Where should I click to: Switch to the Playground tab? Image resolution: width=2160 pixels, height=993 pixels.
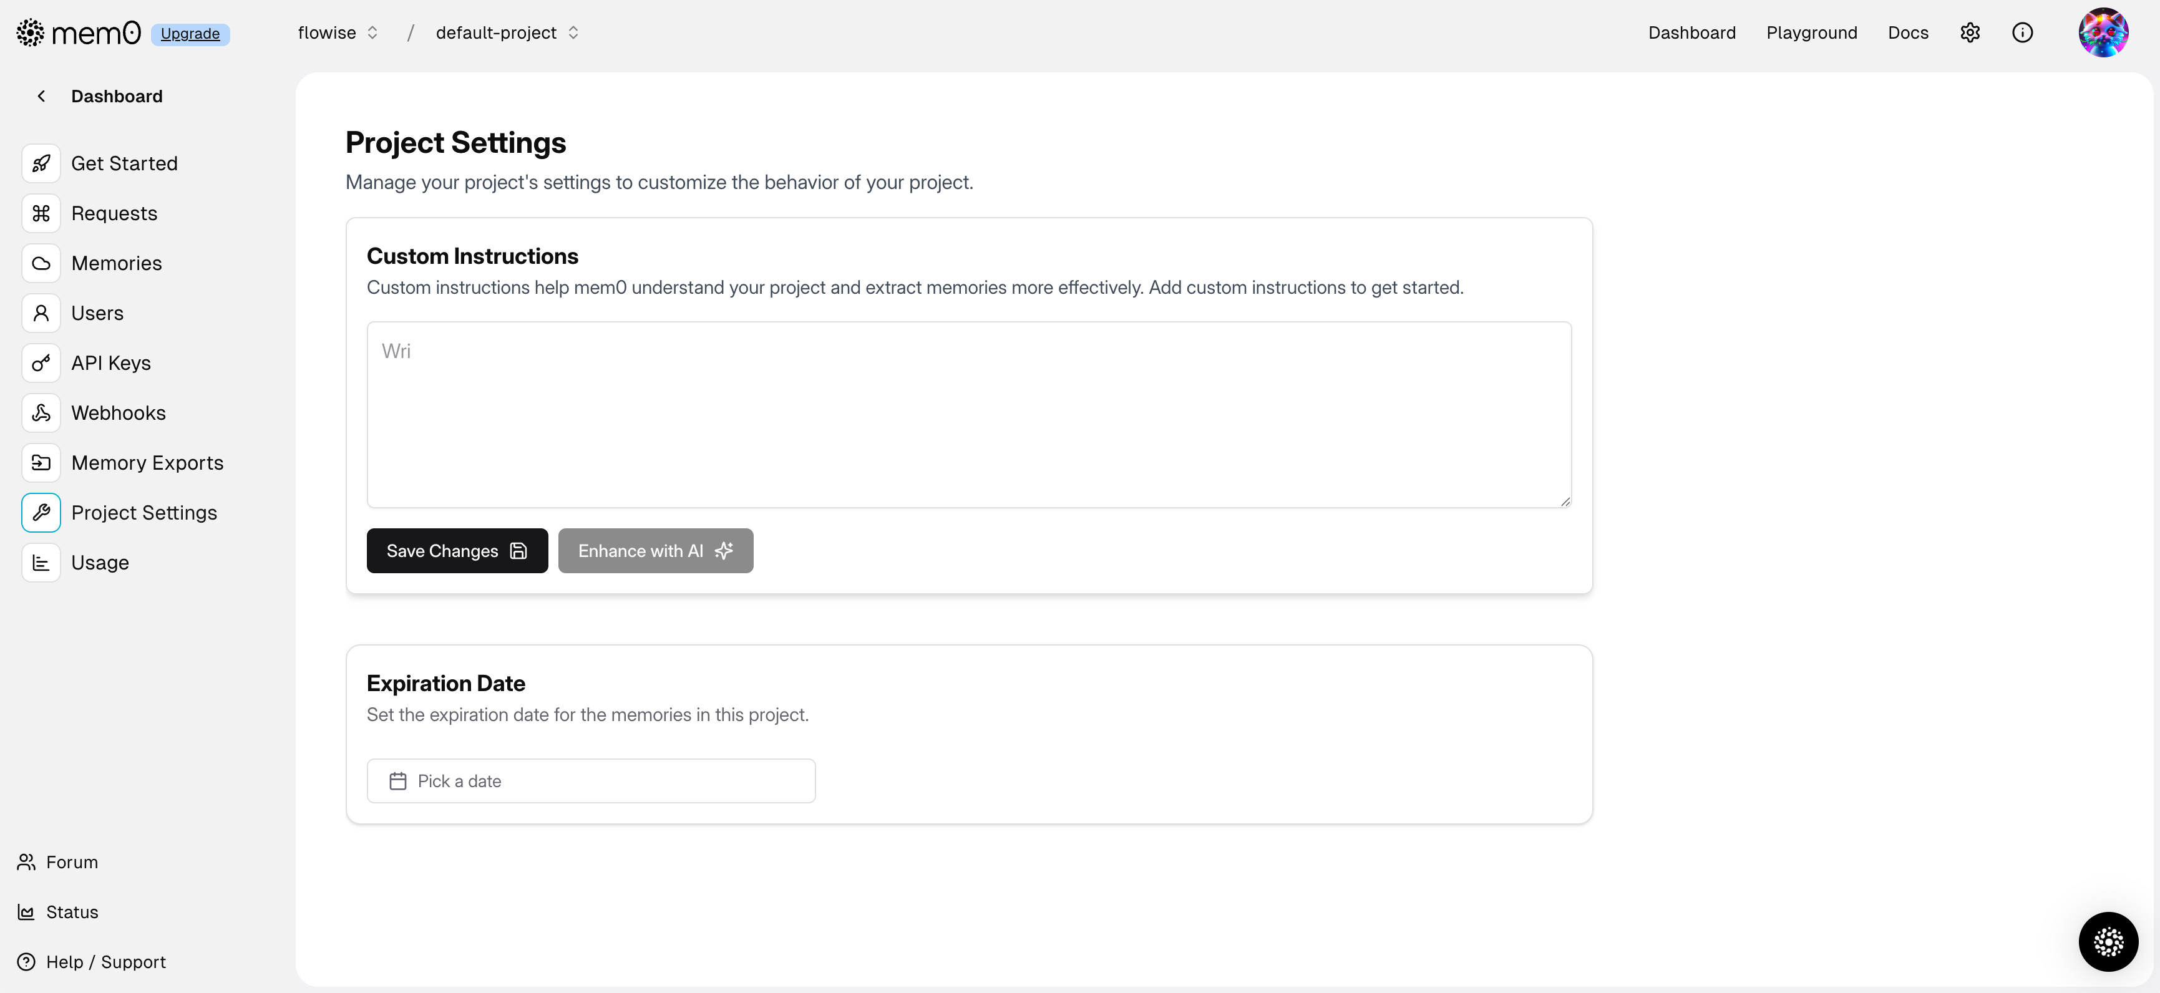tap(1812, 32)
